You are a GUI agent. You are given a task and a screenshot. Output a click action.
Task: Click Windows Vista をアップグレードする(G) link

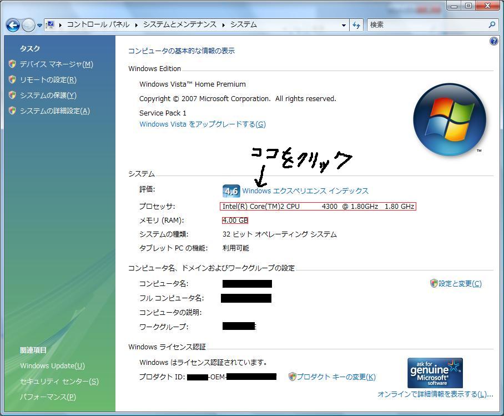(203, 124)
